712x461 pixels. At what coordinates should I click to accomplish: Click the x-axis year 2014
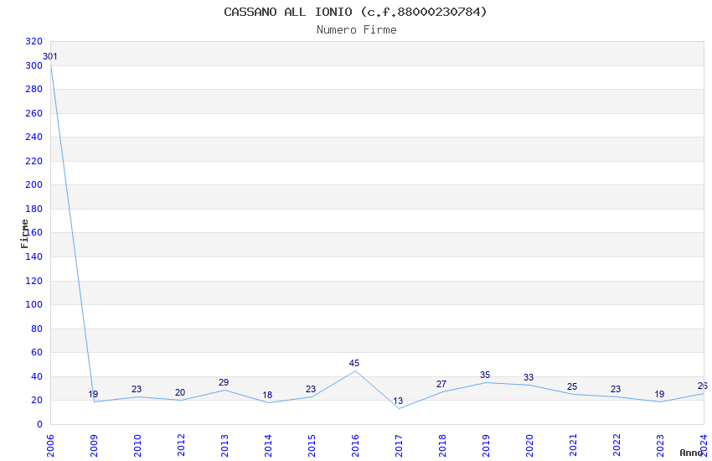pos(268,446)
